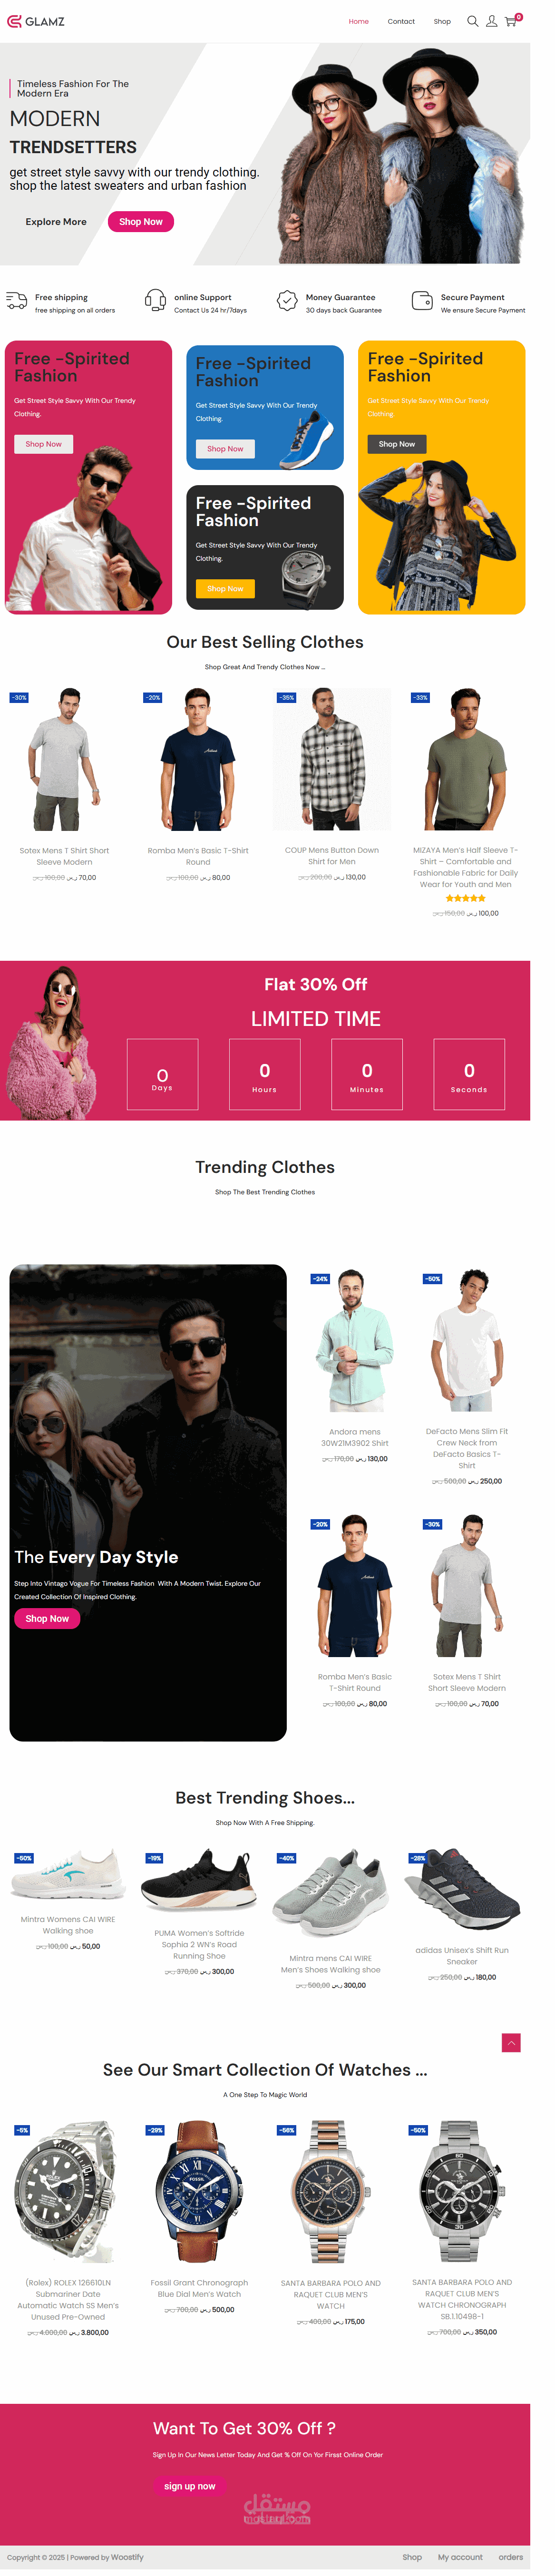Open the shopping cart icon
The image size is (555, 2576).
511,21
